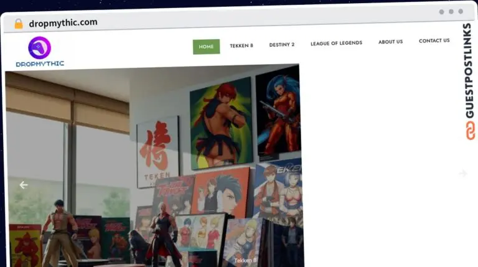This screenshot has width=478, height=267.
Task: Click the Tekken 8 slide caption
Action: (x=245, y=260)
